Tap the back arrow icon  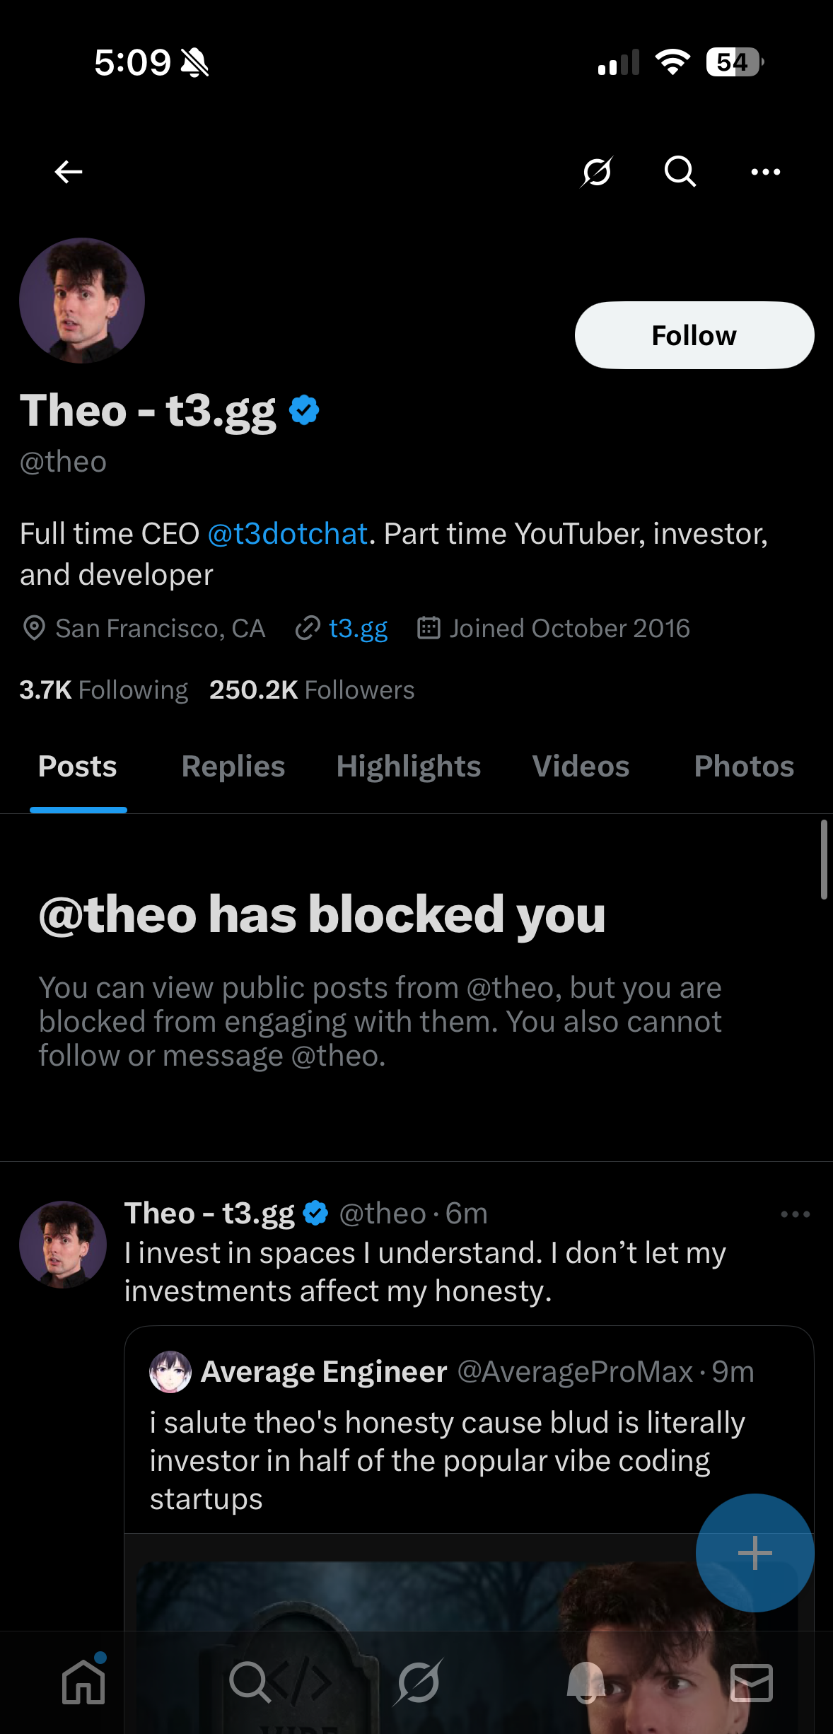[69, 172]
